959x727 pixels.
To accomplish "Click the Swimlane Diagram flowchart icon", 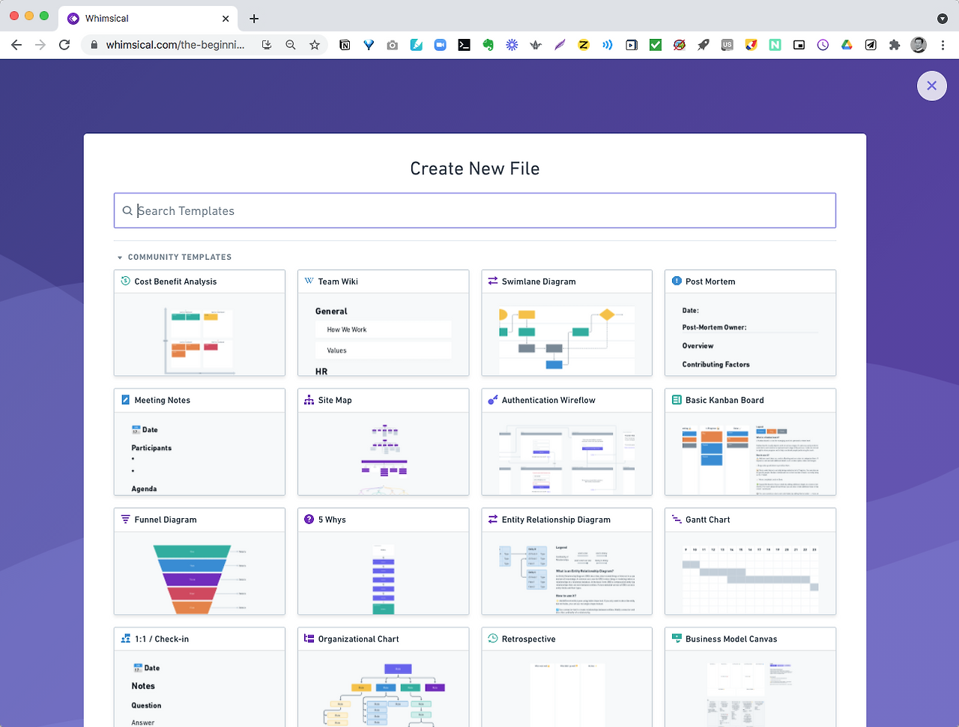I will coord(492,281).
